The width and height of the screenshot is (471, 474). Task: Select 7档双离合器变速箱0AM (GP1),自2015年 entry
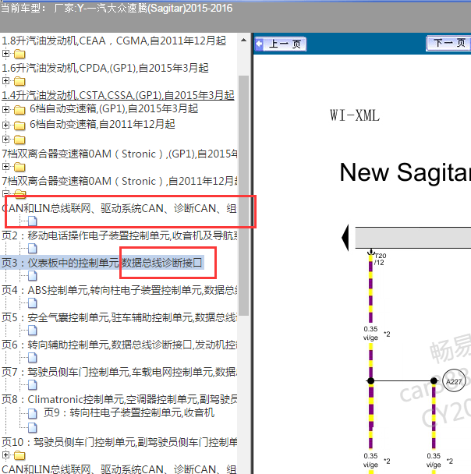119,154
